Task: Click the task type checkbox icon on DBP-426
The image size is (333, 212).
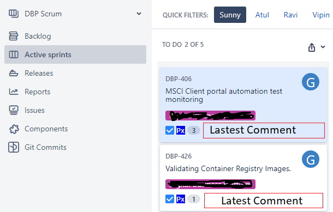Action: pos(170,199)
